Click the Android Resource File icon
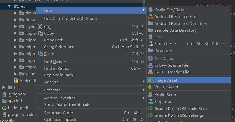This screenshot has width=235, height=122. (x=150, y=17)
